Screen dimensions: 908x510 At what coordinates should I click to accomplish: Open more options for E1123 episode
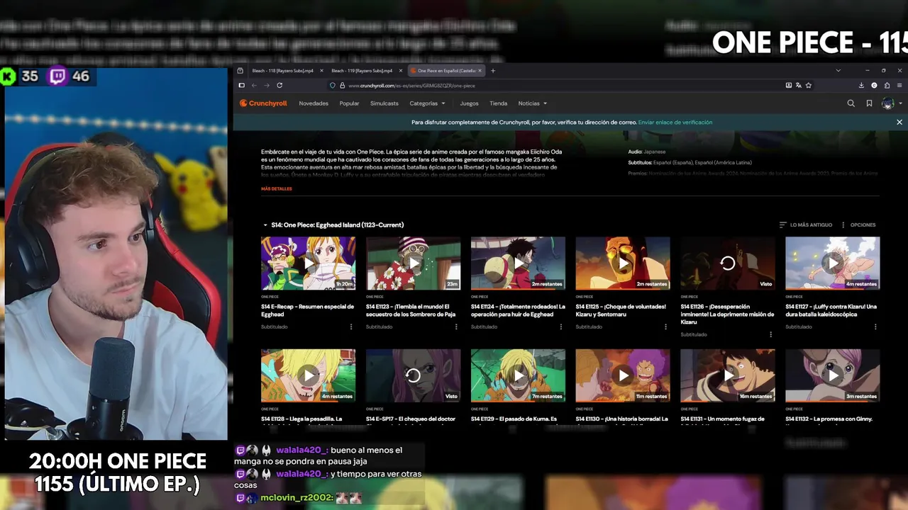coord(455,327)
